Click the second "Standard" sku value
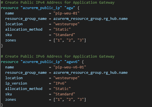152x107 pixels. (x=64, y=94)
